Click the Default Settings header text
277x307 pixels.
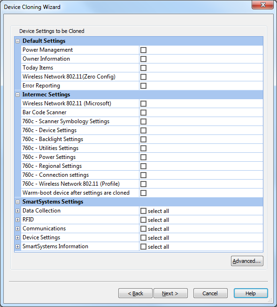[x=44, y=41]
